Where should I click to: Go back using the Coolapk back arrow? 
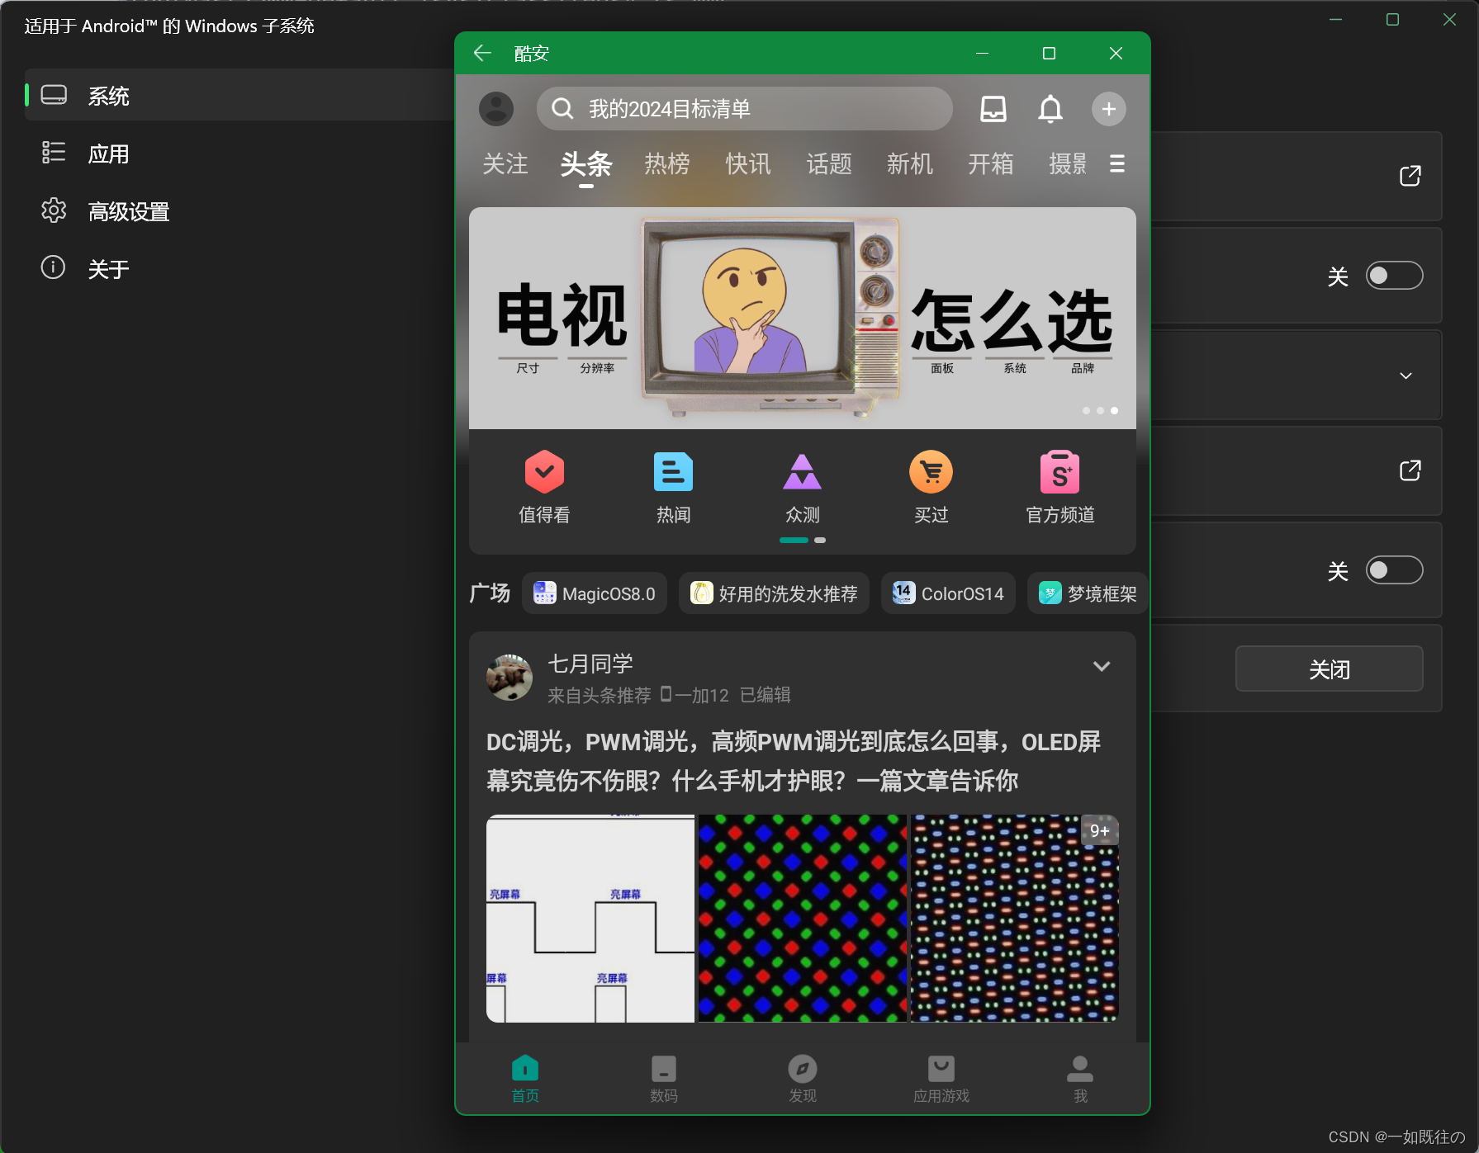point(482,54)
